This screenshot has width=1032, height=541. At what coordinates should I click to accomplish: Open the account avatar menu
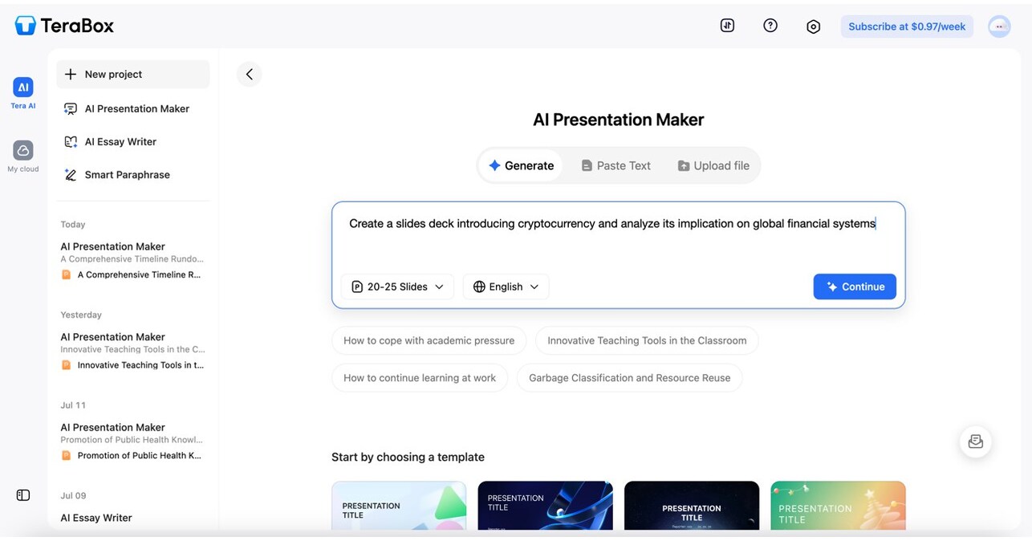point(999,26)
